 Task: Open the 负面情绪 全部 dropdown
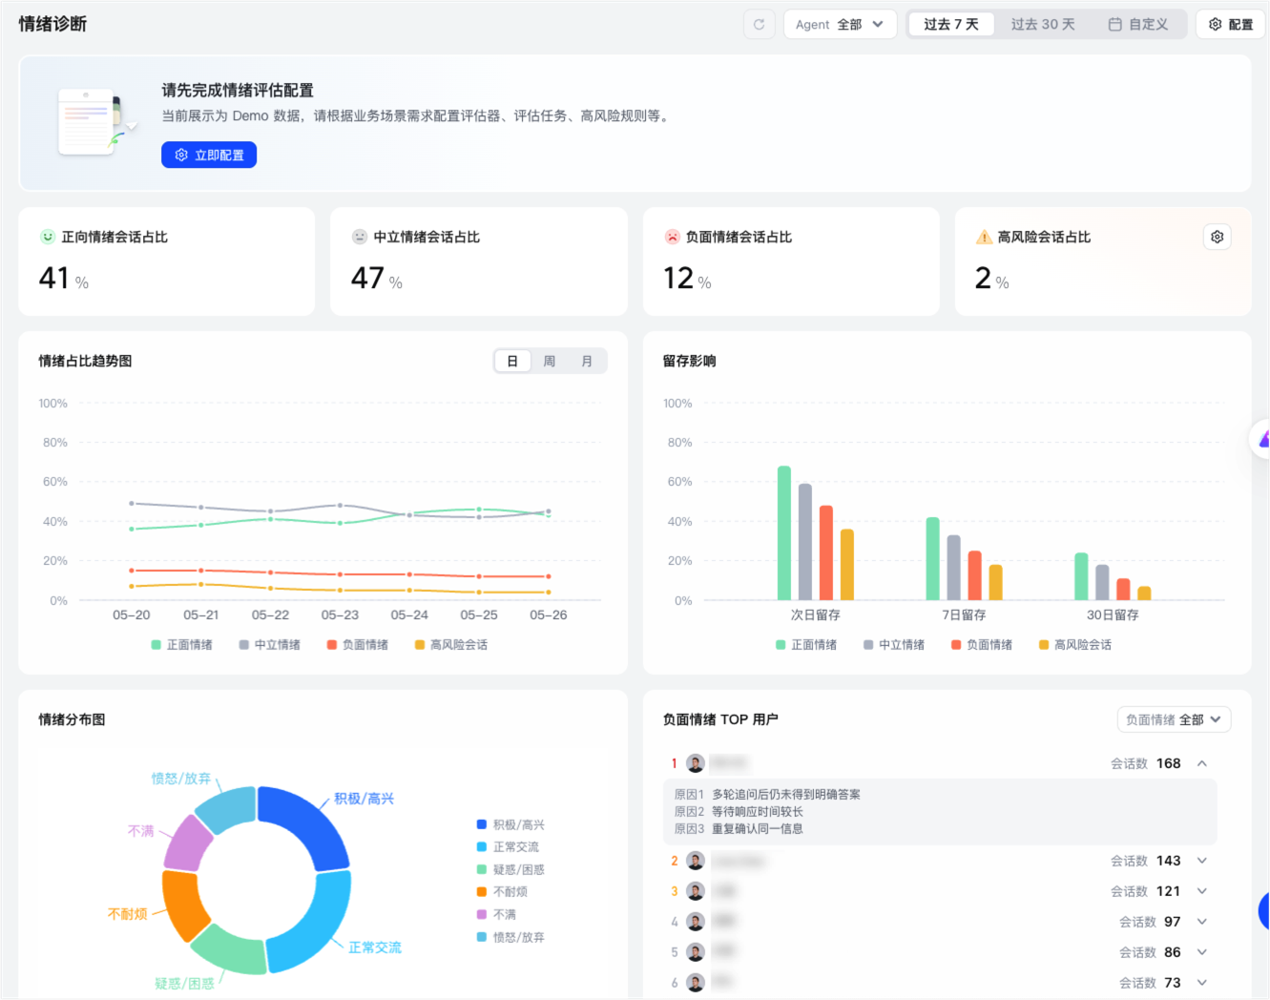[1174, 719]
